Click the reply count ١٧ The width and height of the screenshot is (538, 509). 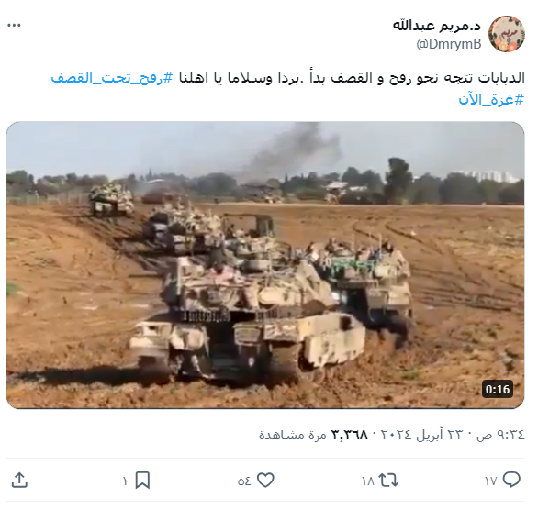point(490,481)
